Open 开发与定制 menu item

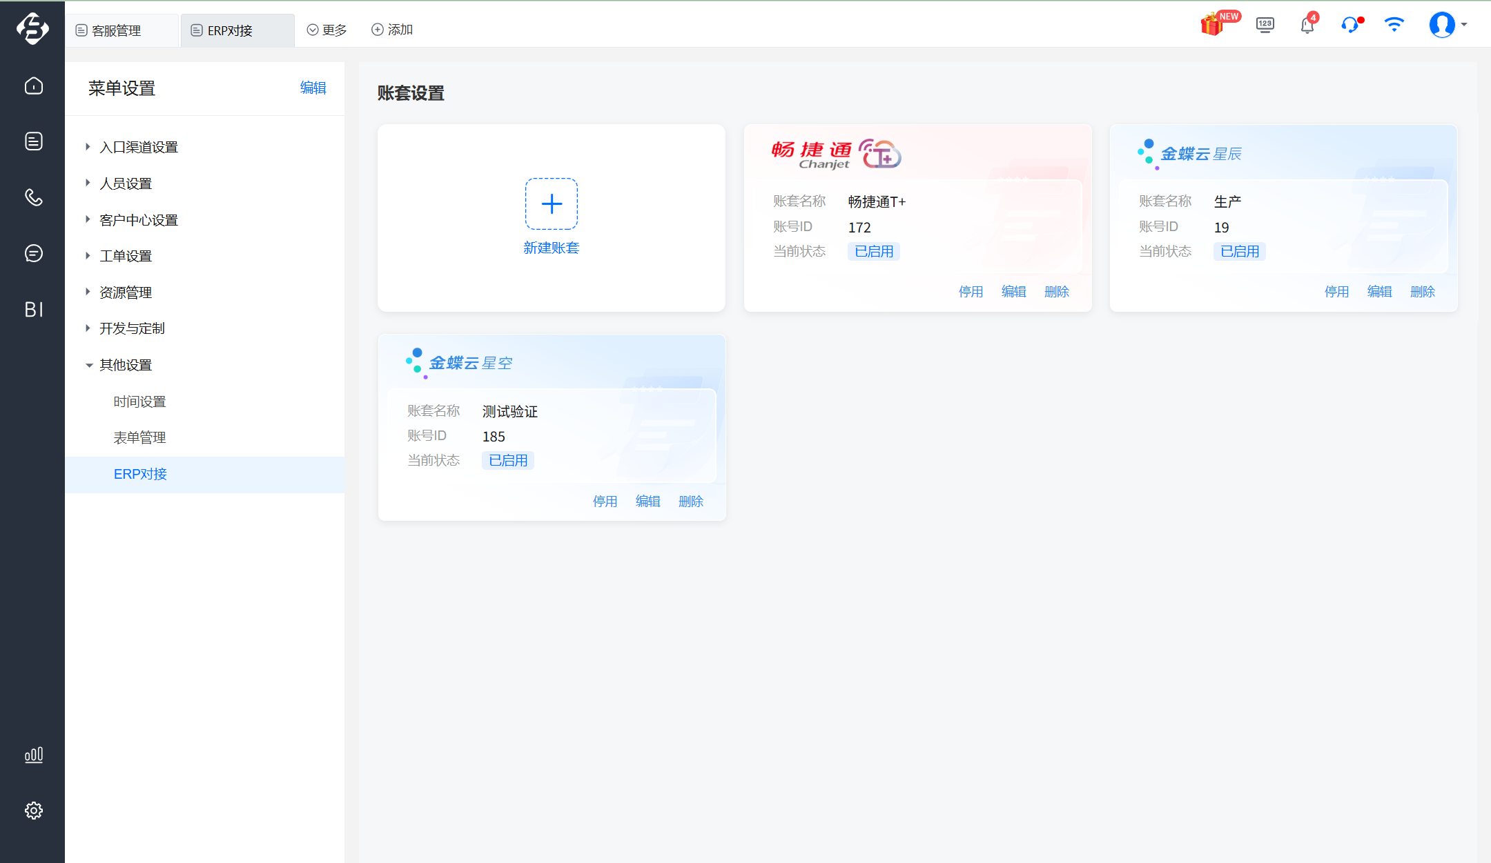click(132, 328)
